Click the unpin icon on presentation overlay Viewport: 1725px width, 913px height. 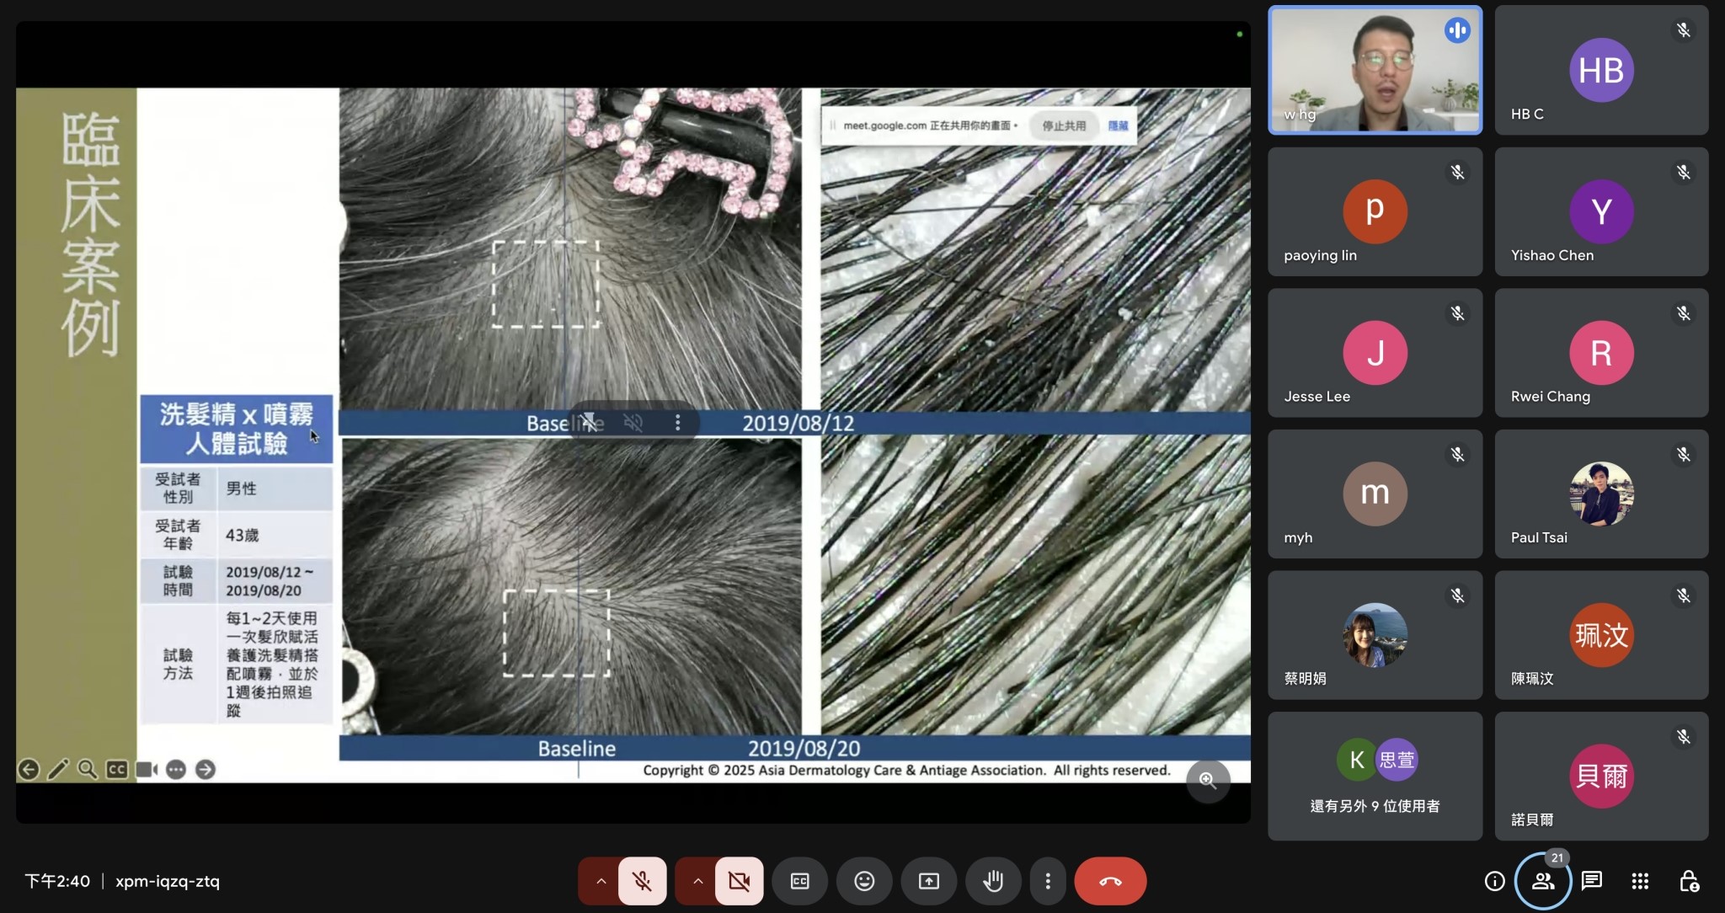tap(589, 423)
